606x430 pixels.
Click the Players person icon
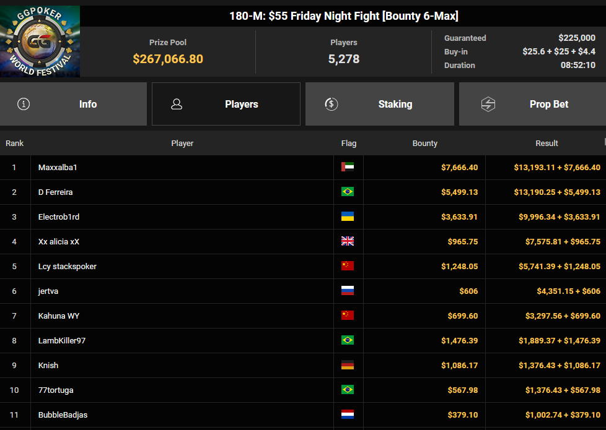pos(177,104)
